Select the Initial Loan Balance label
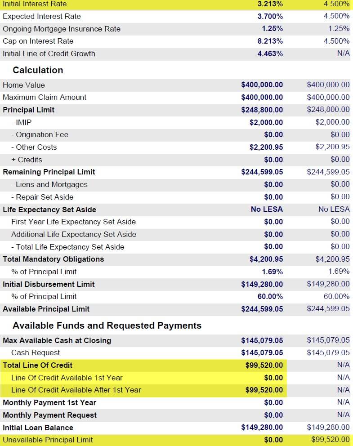 pyautogui.click(x=38, y=428)
